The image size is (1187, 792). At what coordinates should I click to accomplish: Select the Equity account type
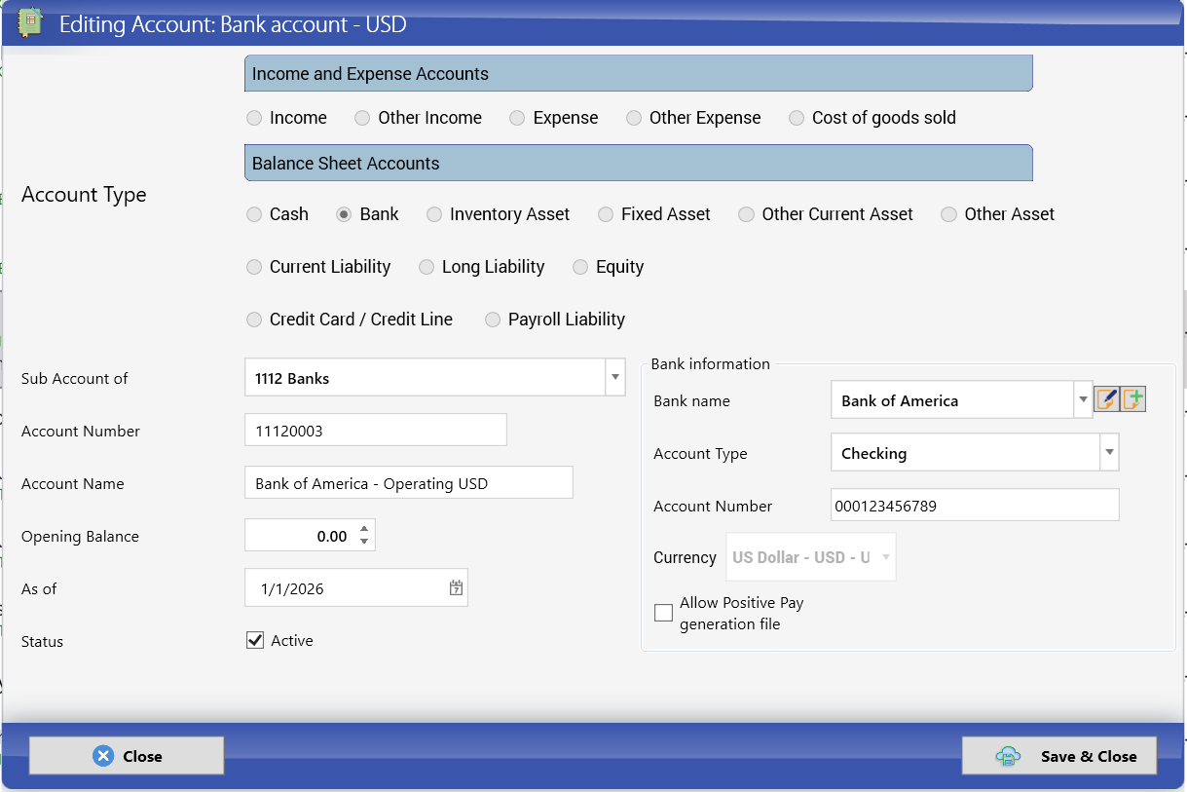[580, 267]
